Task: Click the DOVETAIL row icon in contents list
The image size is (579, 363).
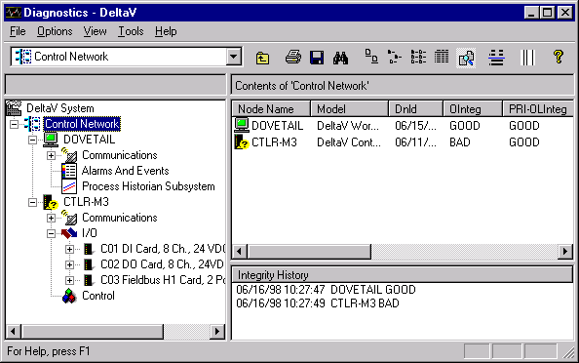Action: click(242, 125)
